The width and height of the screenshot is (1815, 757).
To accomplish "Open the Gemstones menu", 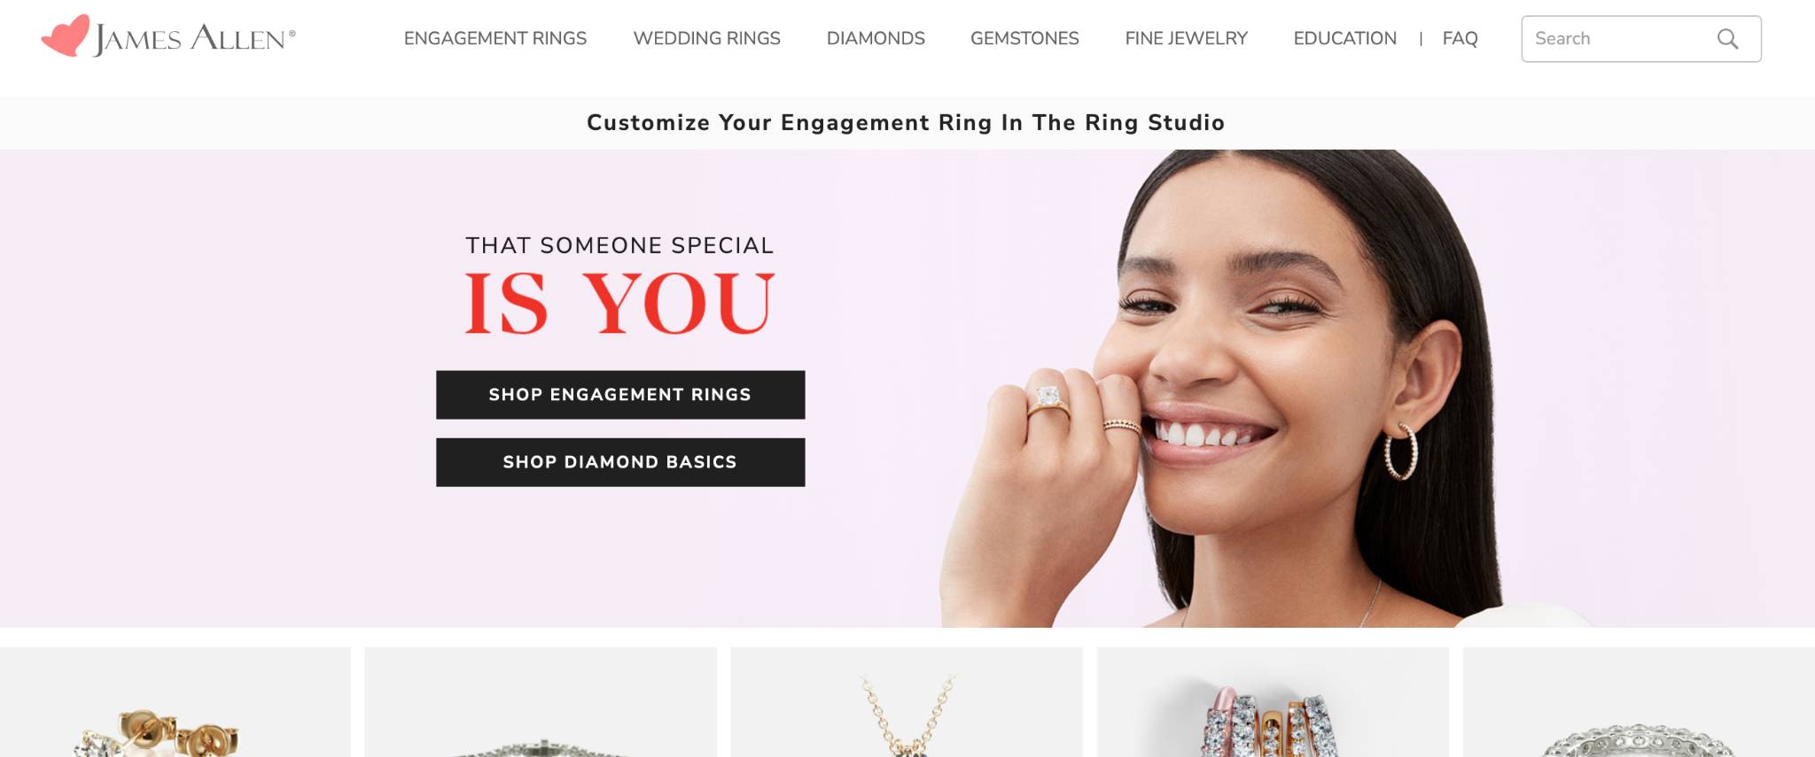I will [x=1024, y=39].
